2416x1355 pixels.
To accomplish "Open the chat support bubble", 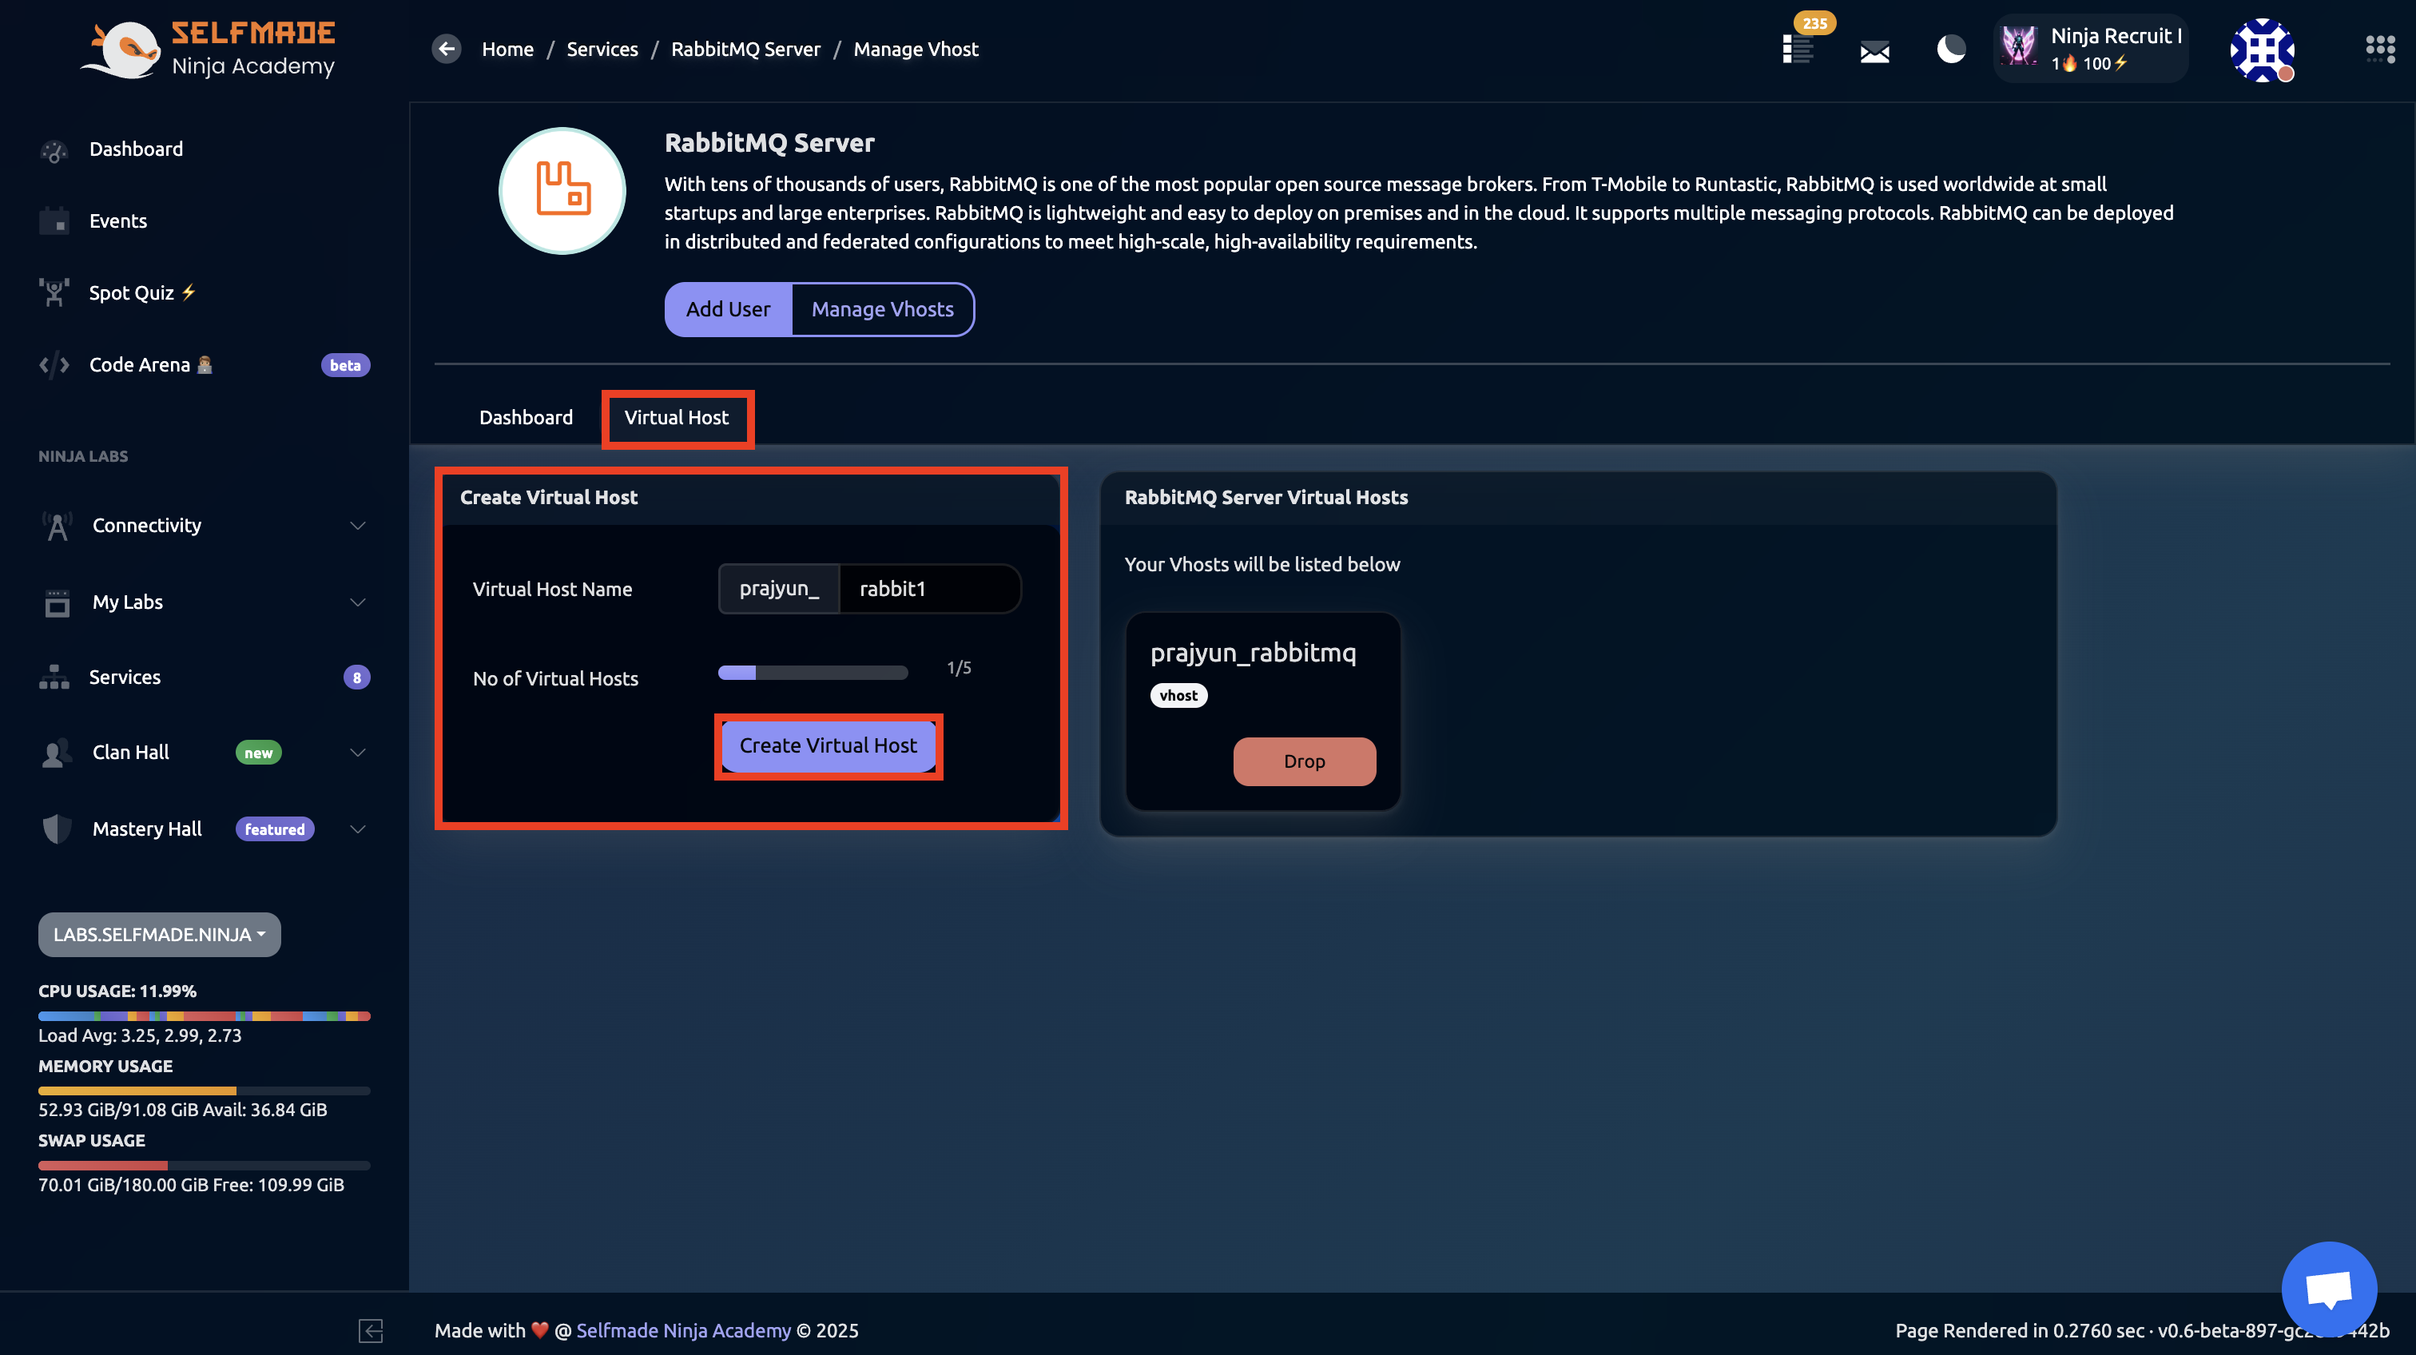I will (2329, 1289).
